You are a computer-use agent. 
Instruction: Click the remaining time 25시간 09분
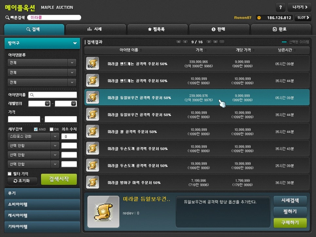[x=285, y=166]
